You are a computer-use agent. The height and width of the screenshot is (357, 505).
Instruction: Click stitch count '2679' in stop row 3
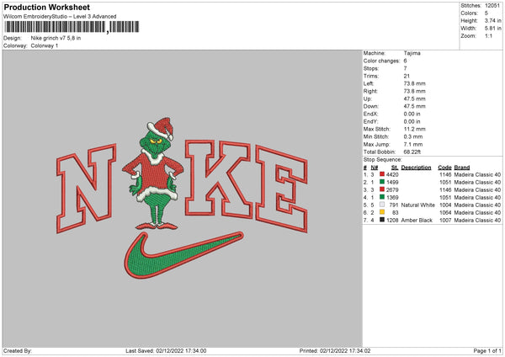[392, 189]
